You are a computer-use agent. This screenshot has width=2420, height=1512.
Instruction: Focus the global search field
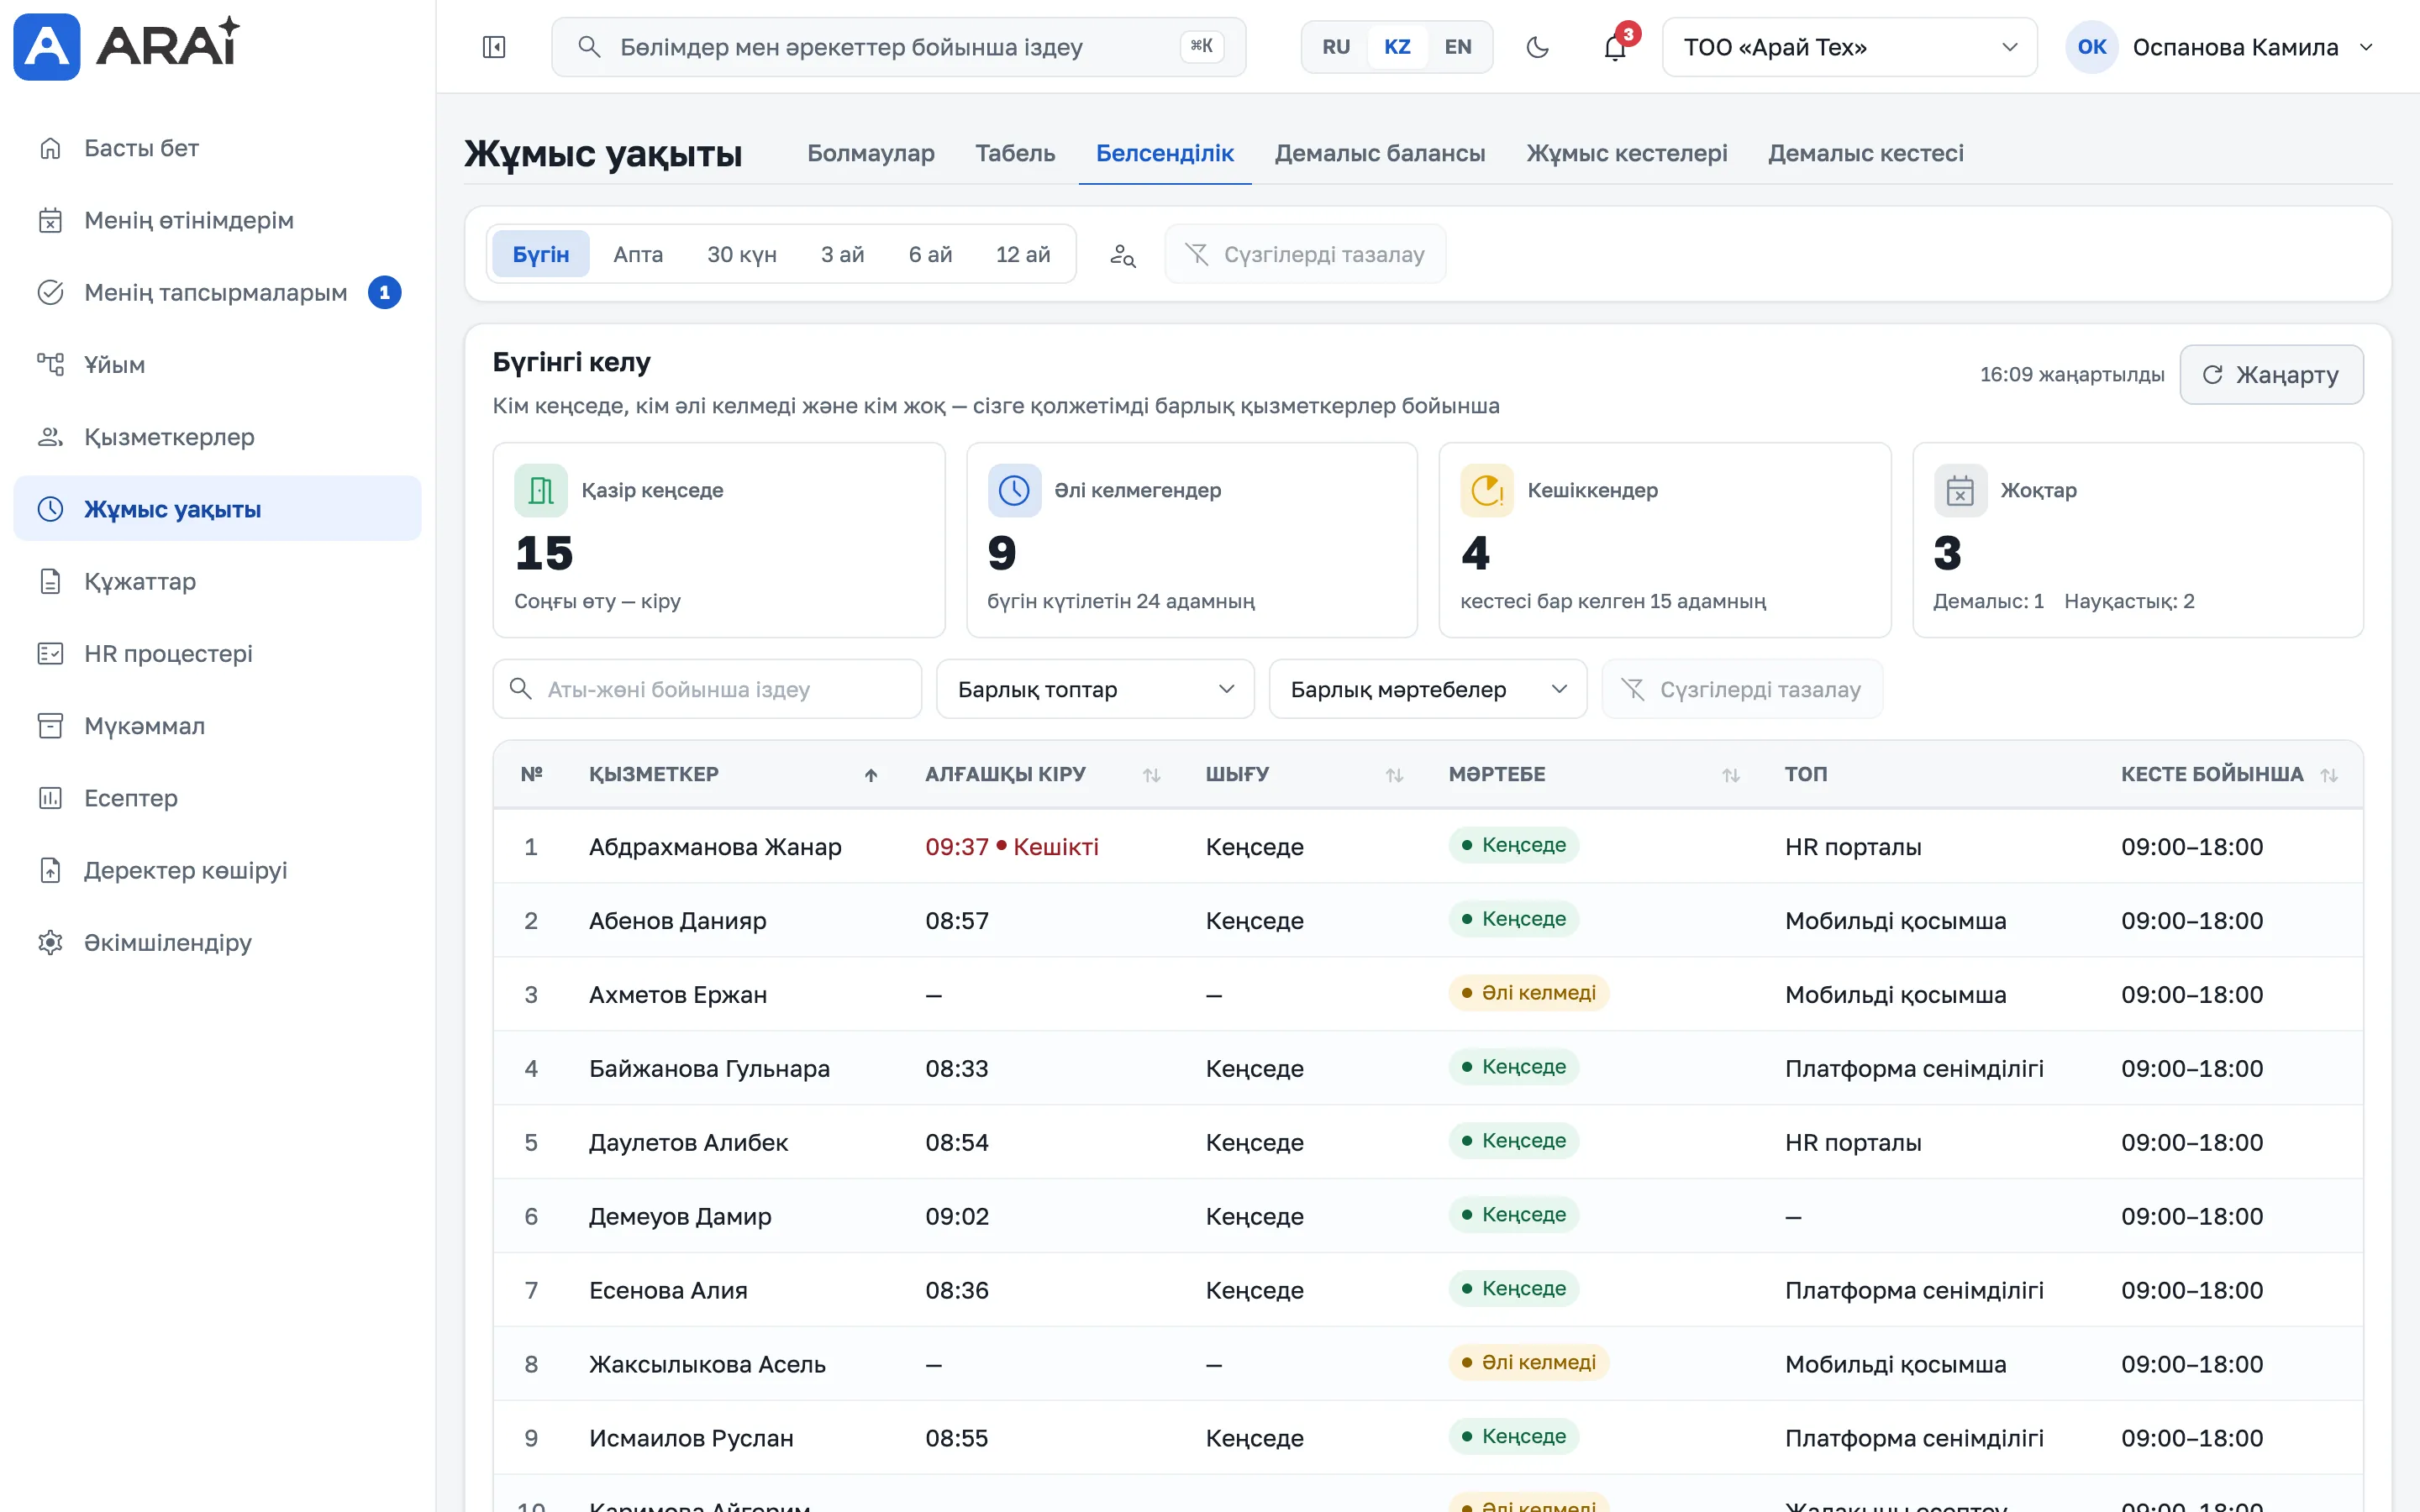point(898,47)
